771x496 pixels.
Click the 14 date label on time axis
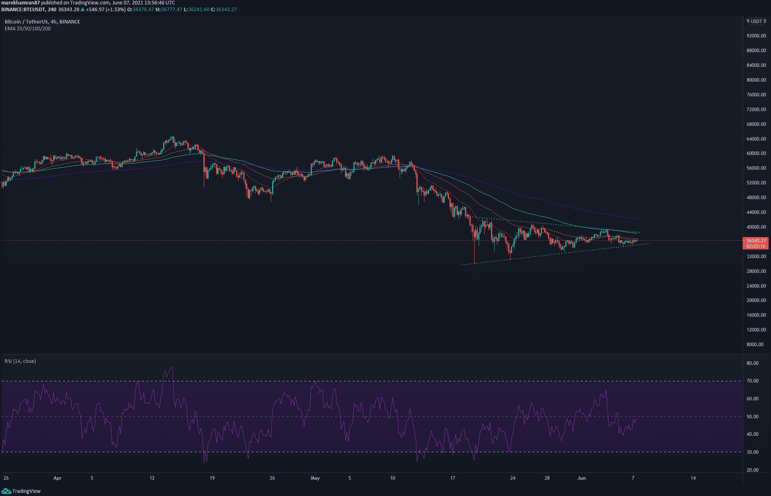pos(693,478)
